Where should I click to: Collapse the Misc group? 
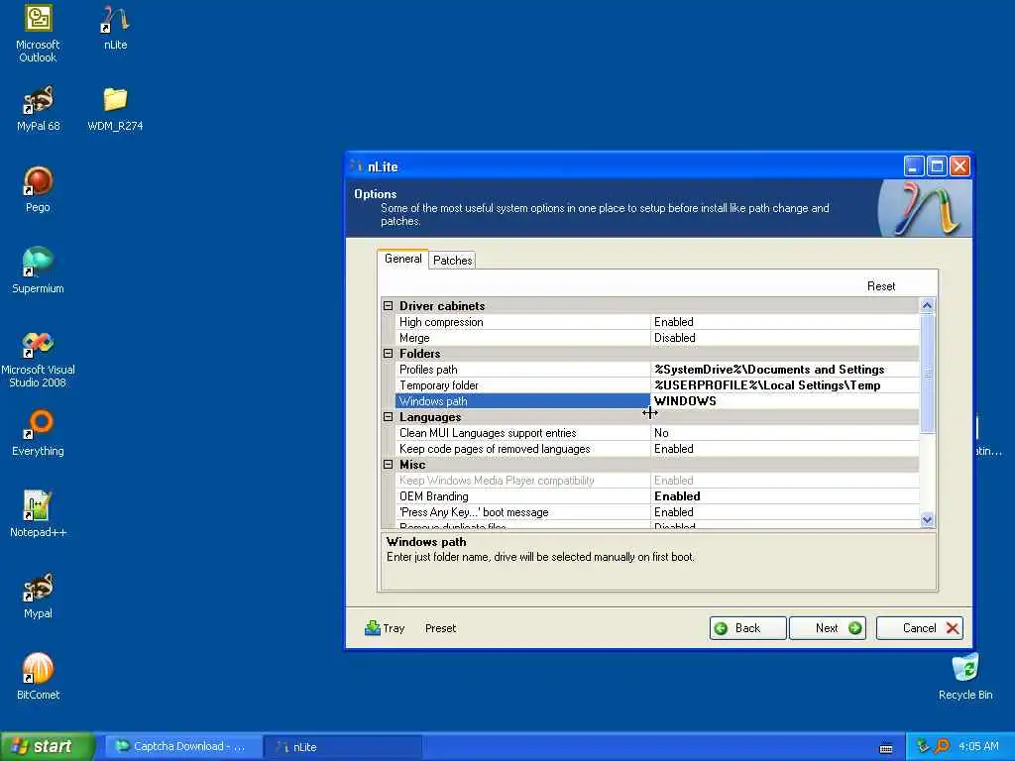click(x=388, y=464)
